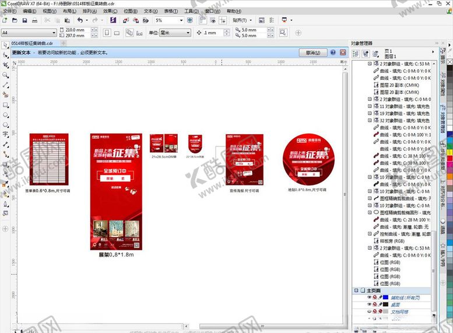Viewport: 453px width, 333px height.
Task: Select the Ellipse tool
Action: point(5,115)
